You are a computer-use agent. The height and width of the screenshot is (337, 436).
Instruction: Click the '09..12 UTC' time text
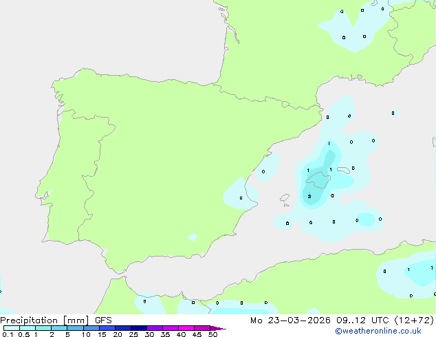(x=362, y=320)
